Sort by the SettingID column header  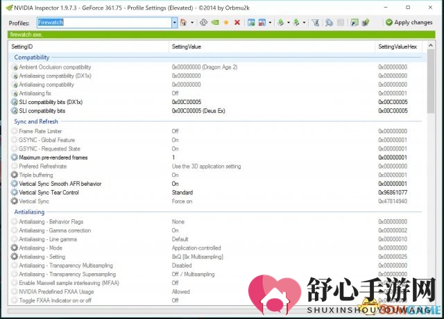(x=88, y=46)
